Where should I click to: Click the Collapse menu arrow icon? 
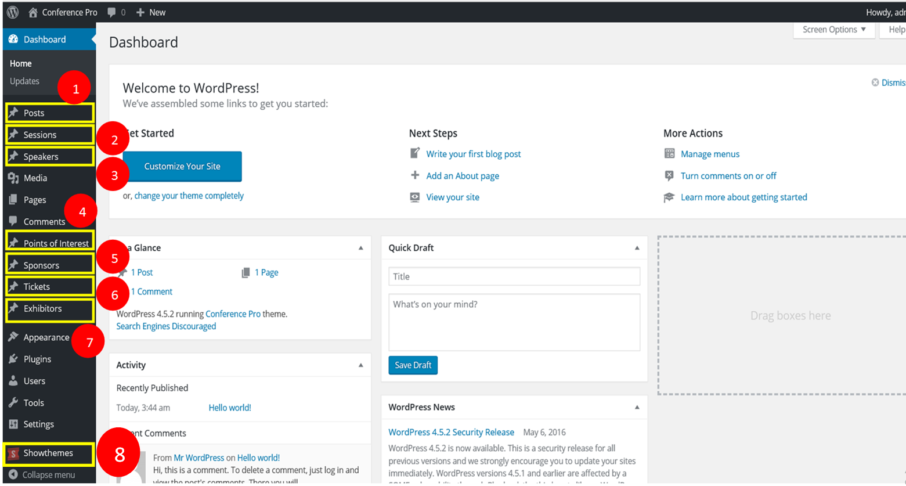[13, 474]
